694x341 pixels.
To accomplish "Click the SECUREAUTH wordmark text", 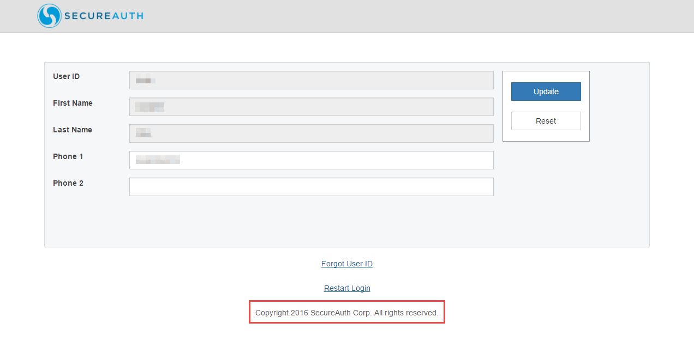I will coord(104,16).
